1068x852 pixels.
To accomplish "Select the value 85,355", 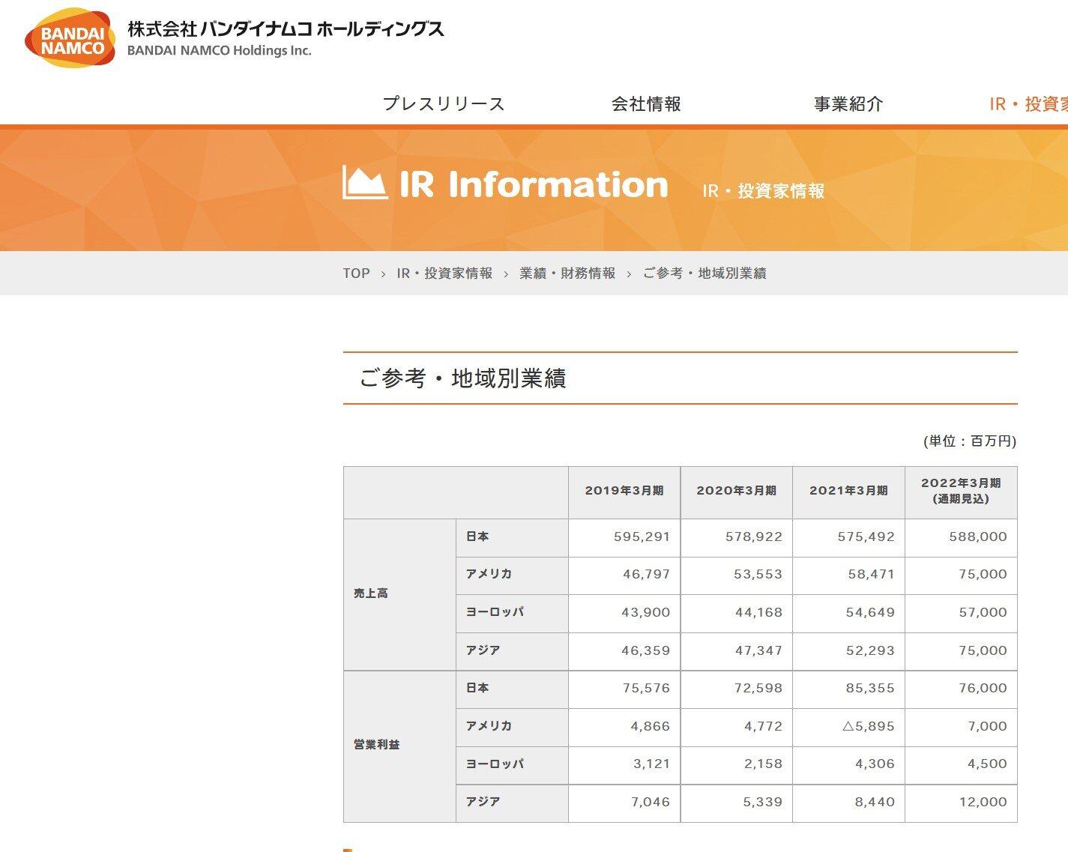I will coord(870,689).
